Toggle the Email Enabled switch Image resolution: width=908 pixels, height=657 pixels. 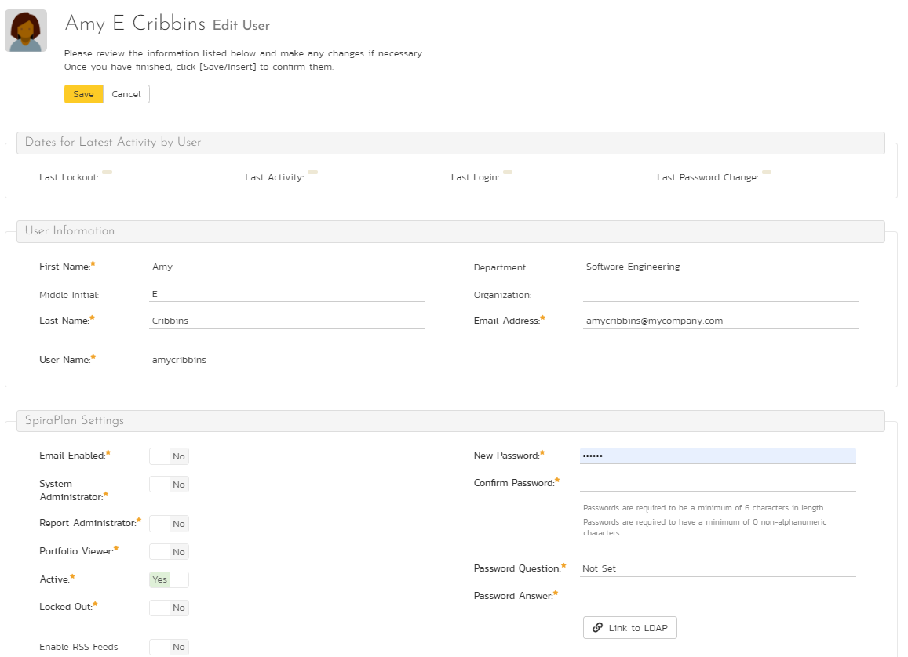[169, 456]
